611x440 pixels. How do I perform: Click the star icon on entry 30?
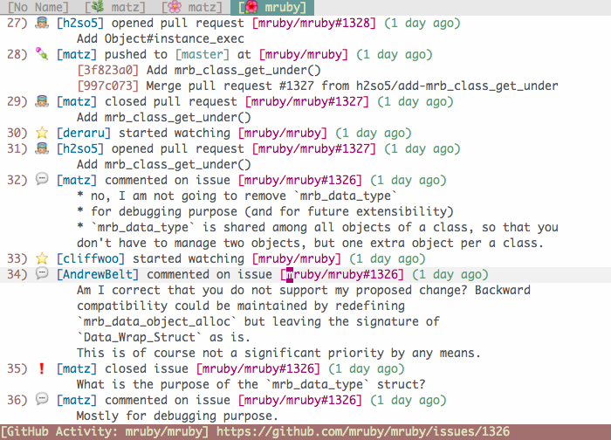[42, 133]
